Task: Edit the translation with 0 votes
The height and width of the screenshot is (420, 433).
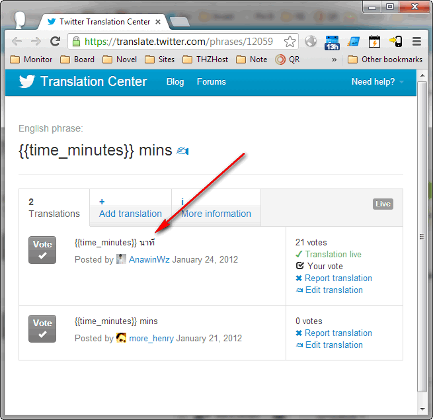Action: [x=329, y=345]
